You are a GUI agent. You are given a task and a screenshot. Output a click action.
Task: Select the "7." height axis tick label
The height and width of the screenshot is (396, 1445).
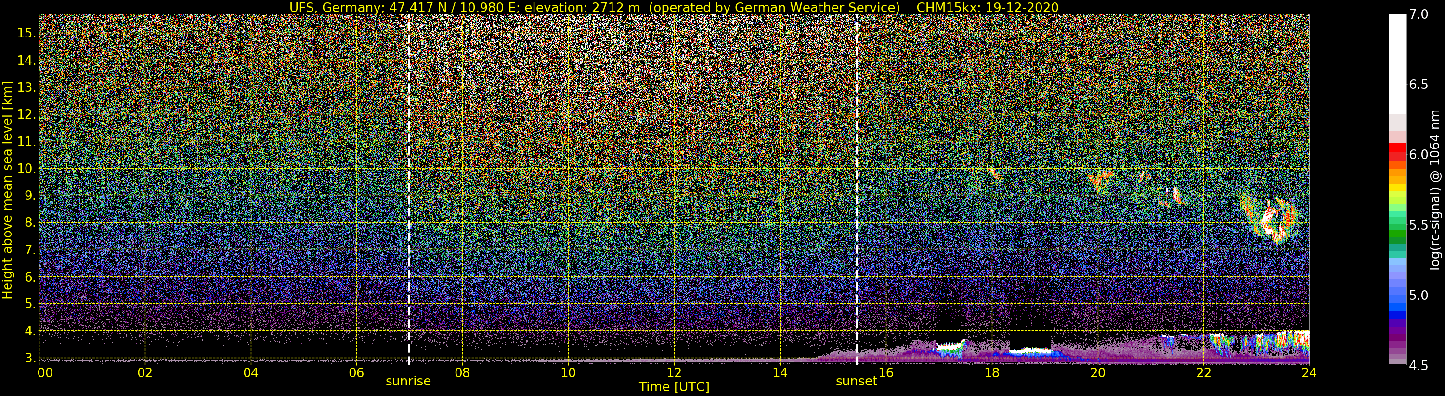click(x=30, y=250)
